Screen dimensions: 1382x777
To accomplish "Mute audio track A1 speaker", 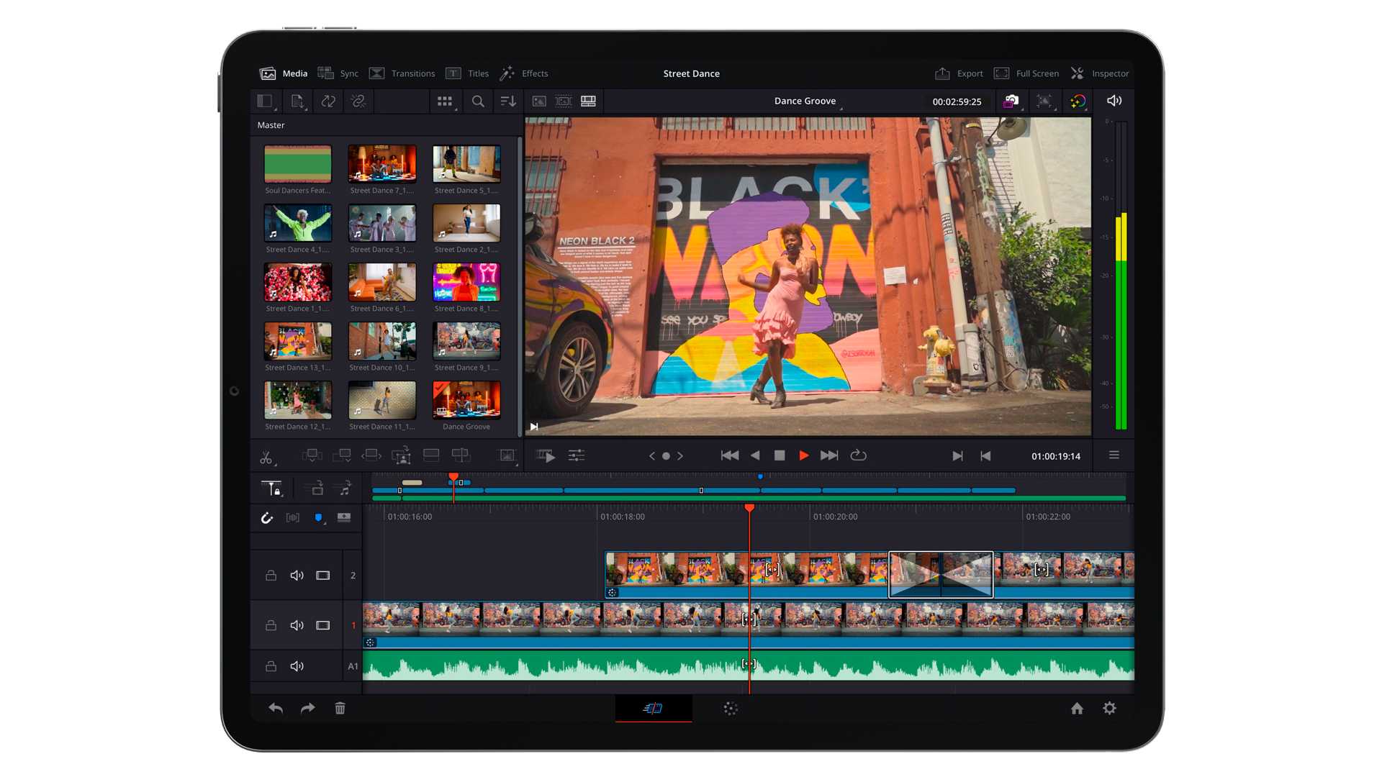I will pos(297,666).
